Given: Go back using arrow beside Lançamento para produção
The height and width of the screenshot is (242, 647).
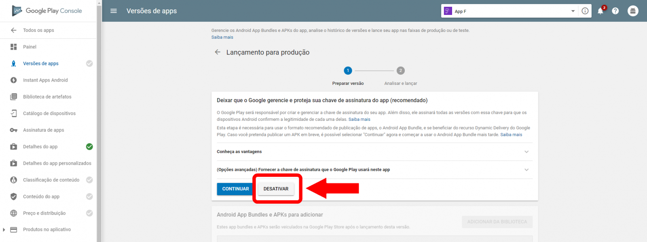Looking at the screenshot, I should (x=218, y=52).
